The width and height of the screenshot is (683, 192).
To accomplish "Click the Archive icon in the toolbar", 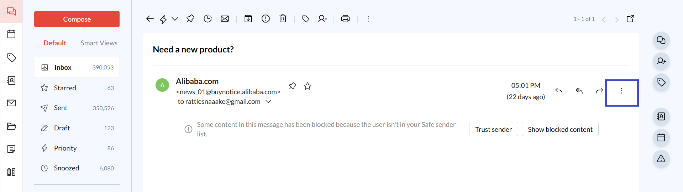I will tap(248, 19).
